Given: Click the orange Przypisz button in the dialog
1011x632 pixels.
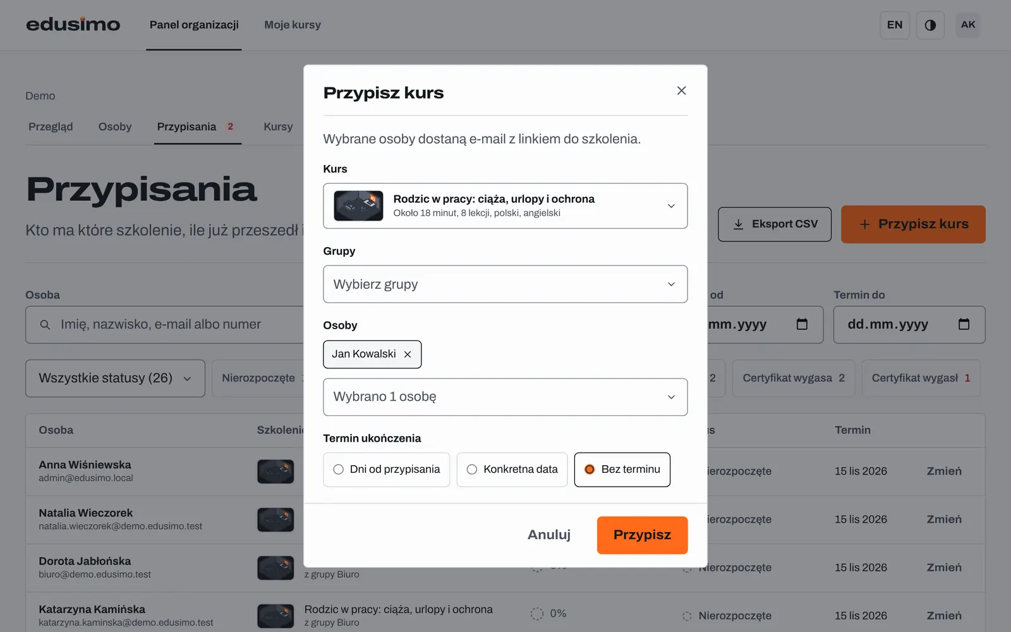Looking at the screenshot, I should click(x=642, y=535).
